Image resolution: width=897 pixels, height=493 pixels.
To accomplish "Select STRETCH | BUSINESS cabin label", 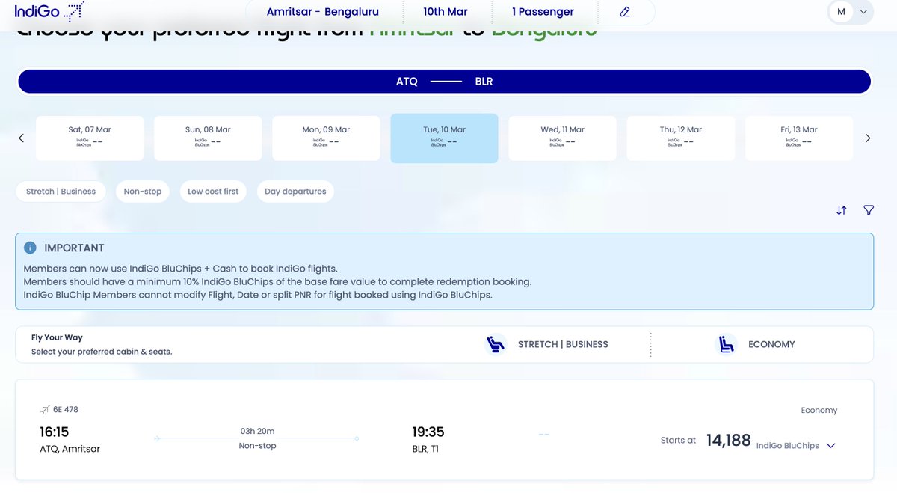I will click(563, 345).
